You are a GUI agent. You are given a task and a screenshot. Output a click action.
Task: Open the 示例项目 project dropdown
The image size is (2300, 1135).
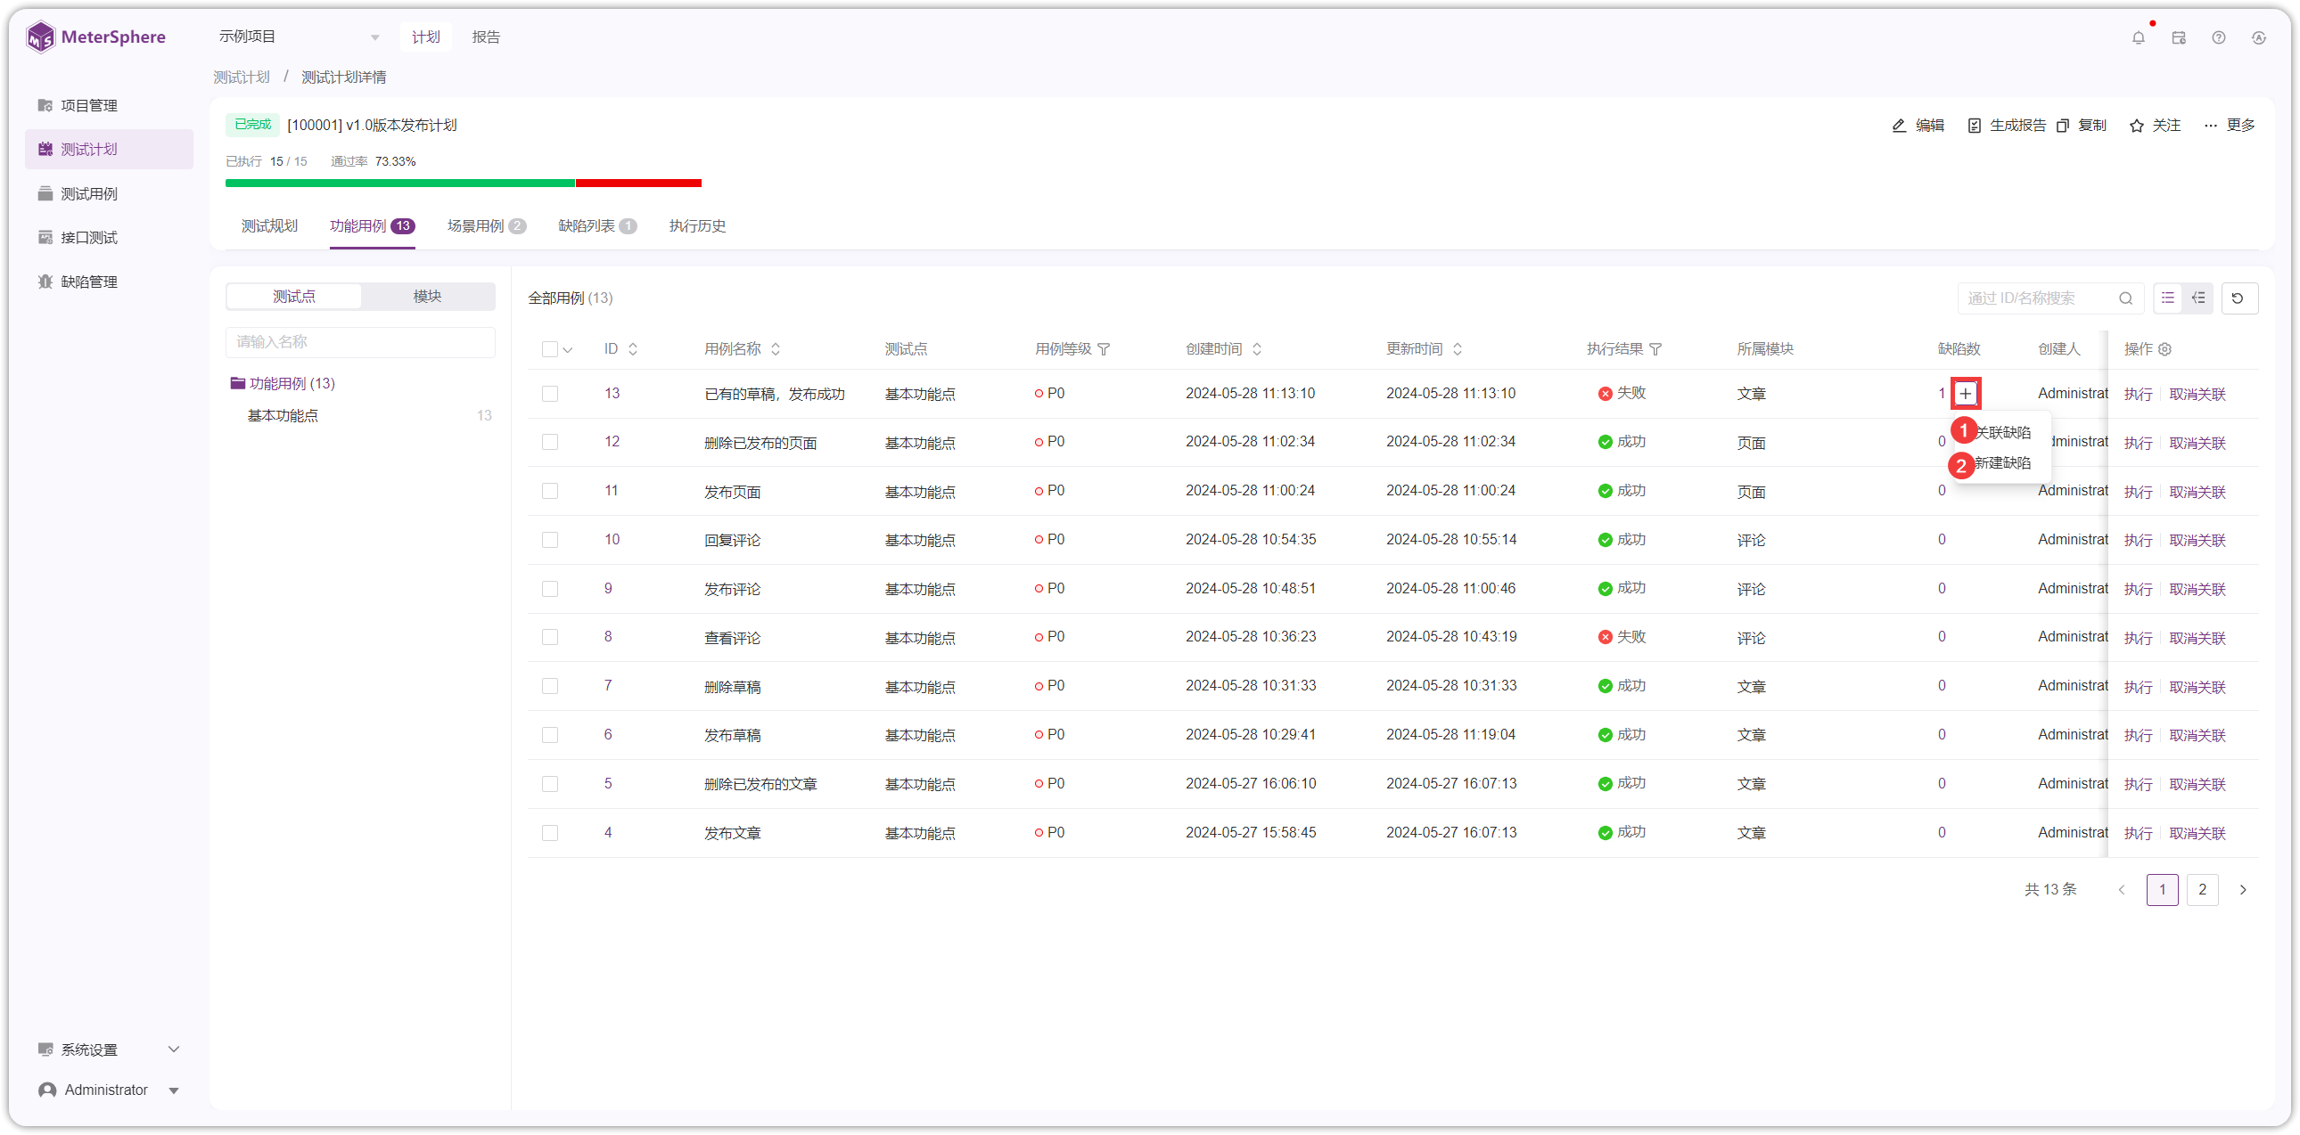[x=299, y=37]
